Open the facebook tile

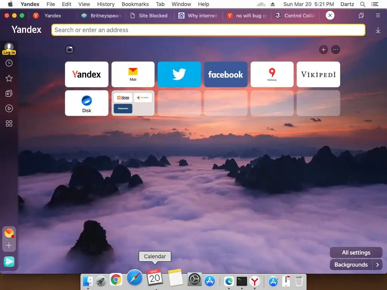[x=226, y=74]
